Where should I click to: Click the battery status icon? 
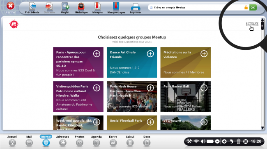point(210,141)
